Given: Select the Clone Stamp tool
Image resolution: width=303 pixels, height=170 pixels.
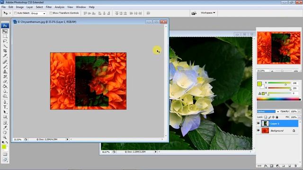Looking at the screenshot, I should point(5,71).
